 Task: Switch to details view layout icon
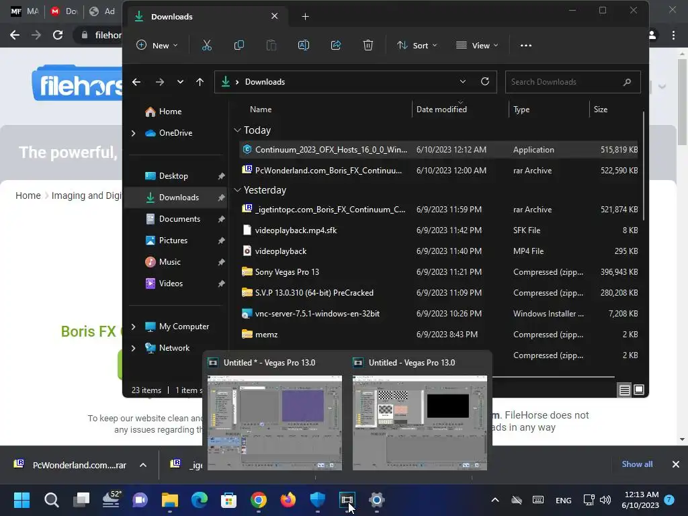coord(624,390)
